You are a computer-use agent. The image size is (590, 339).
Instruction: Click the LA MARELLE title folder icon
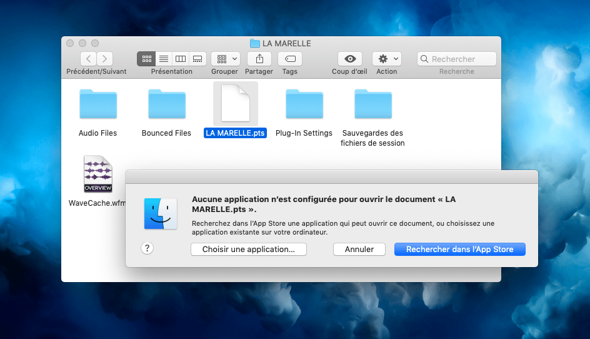click(x=255, y=43)
